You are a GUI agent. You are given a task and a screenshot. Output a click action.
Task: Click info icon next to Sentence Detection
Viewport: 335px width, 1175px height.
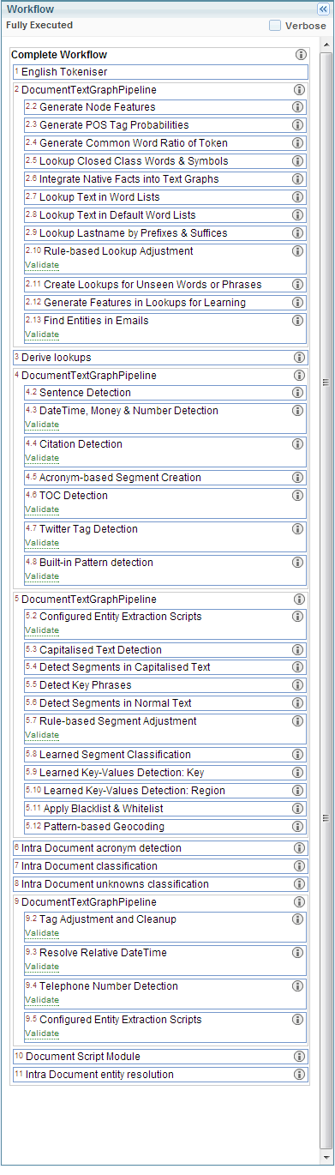298,392
